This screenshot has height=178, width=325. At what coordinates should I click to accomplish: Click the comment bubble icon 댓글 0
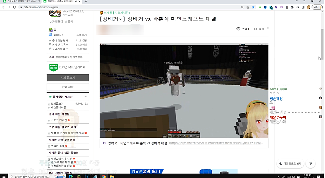click(243, 29)
